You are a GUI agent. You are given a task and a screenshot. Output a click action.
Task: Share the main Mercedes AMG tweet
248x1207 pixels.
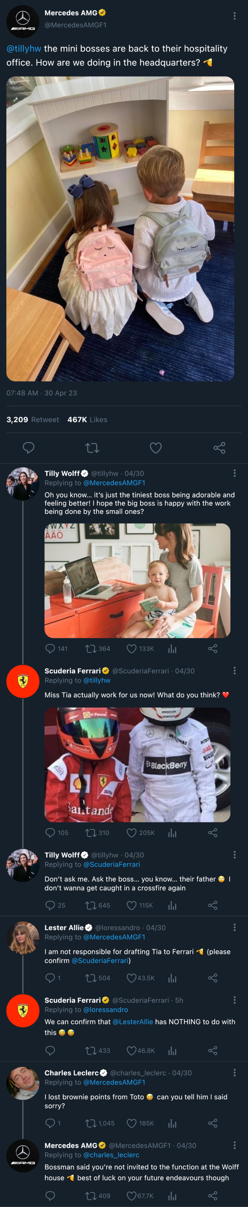click(x=219, y=448)
